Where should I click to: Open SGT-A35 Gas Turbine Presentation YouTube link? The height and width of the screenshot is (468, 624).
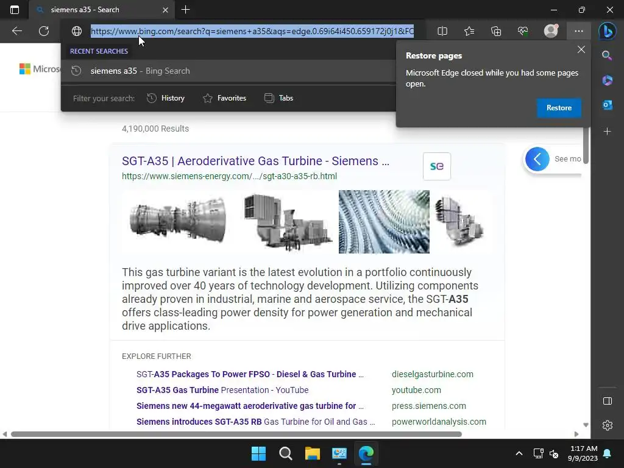222,390
